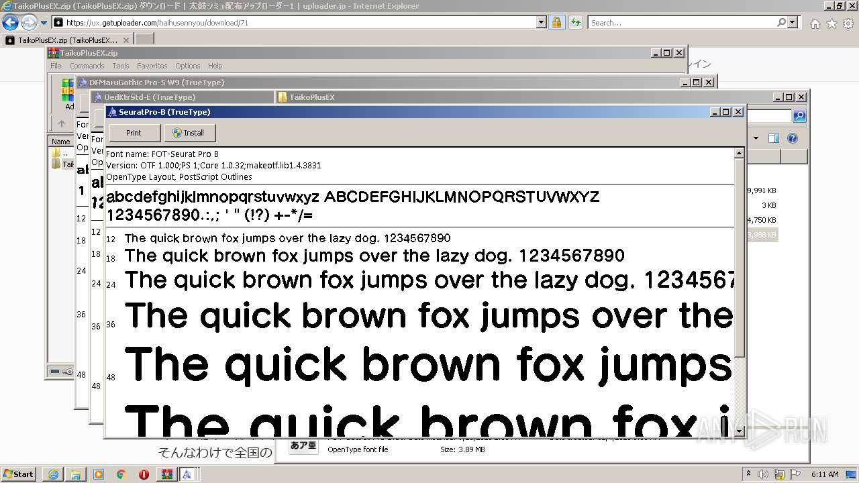Expand the address bar autocomplete dropdown

(x=542, y=23)
